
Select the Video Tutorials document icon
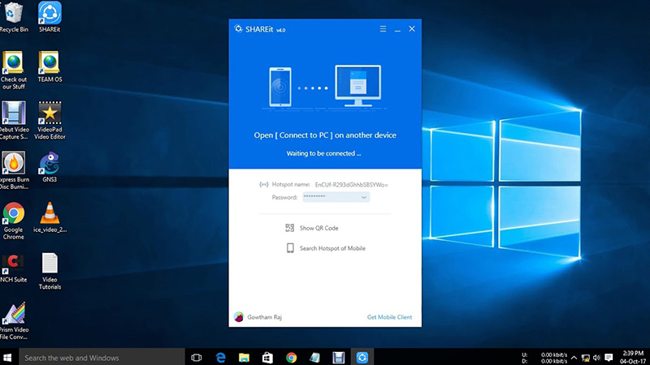point(50,271)
